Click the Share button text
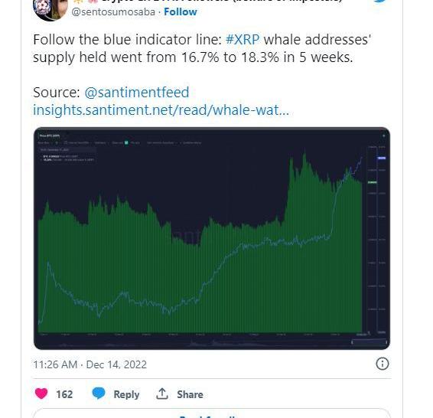The width and height of the screenshot is (433, 418). (190, 394)
